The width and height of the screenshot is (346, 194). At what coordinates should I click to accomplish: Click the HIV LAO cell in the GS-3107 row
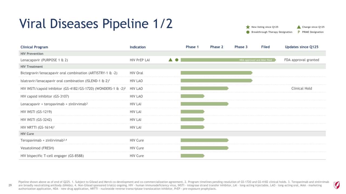click(136, 96)
